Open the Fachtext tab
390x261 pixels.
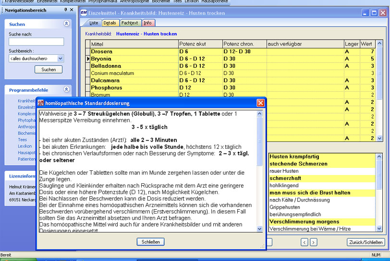click(x=130, y=23)
